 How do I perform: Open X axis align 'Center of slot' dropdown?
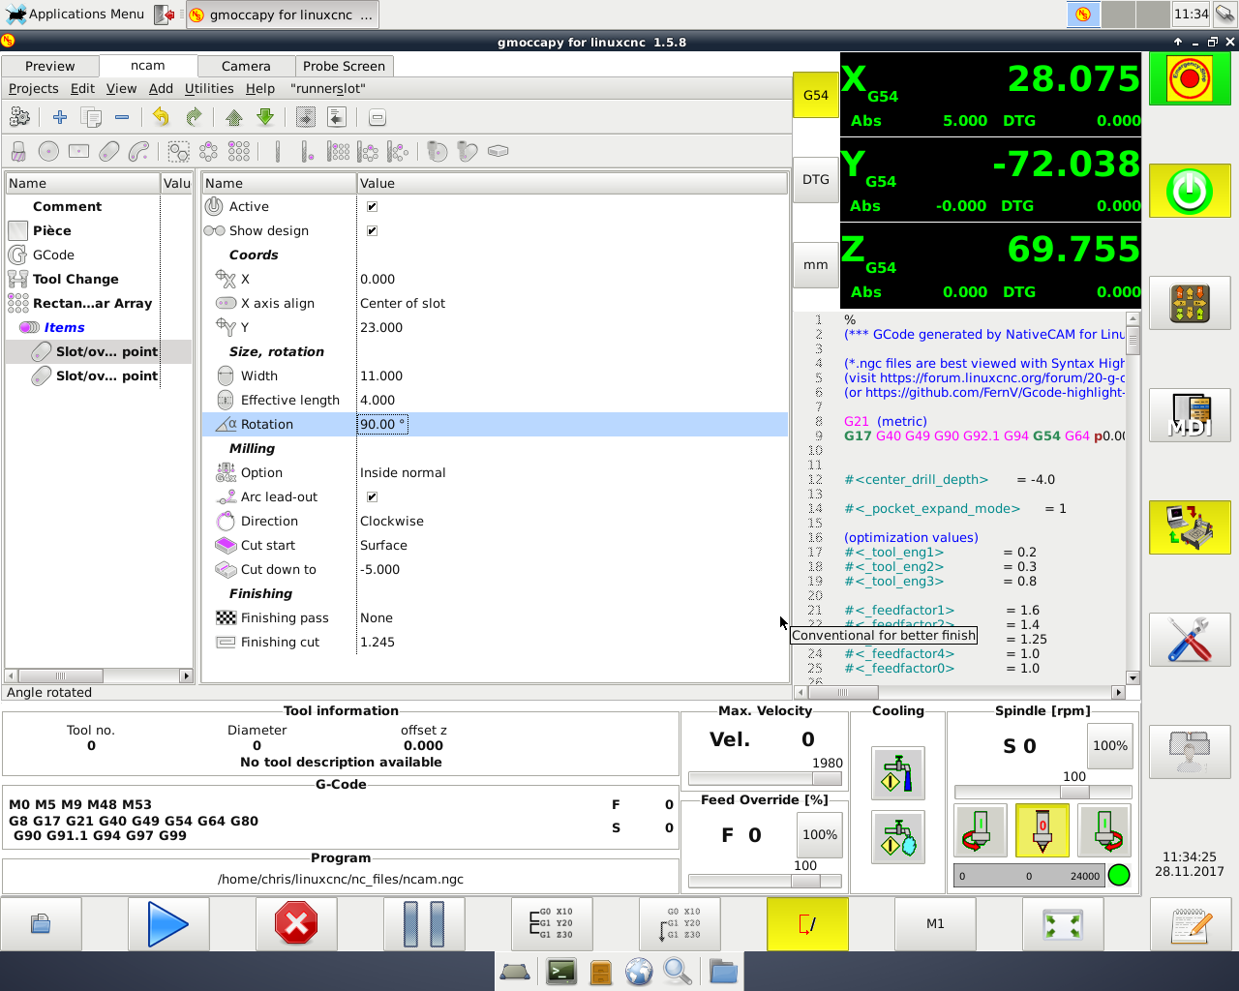[572, 303]
